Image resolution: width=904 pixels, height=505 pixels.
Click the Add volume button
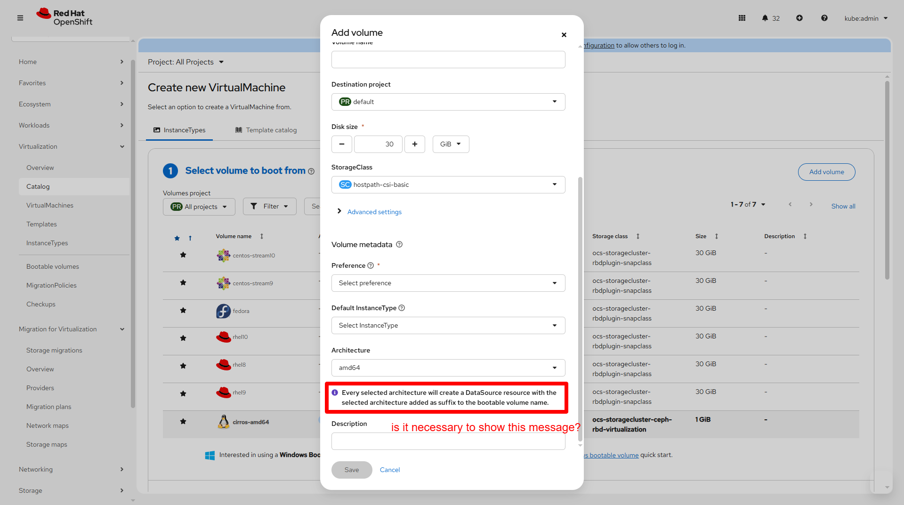(x=827, y=172)
